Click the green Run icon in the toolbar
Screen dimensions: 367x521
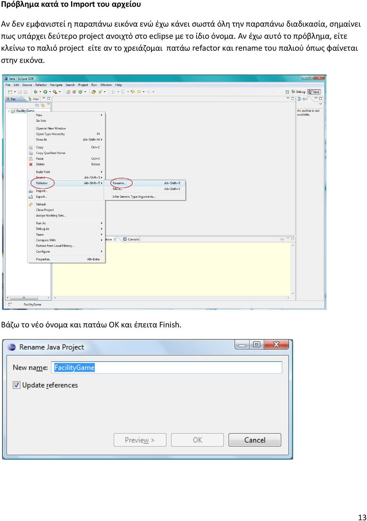pyautogui.click(x=45, y=92)
